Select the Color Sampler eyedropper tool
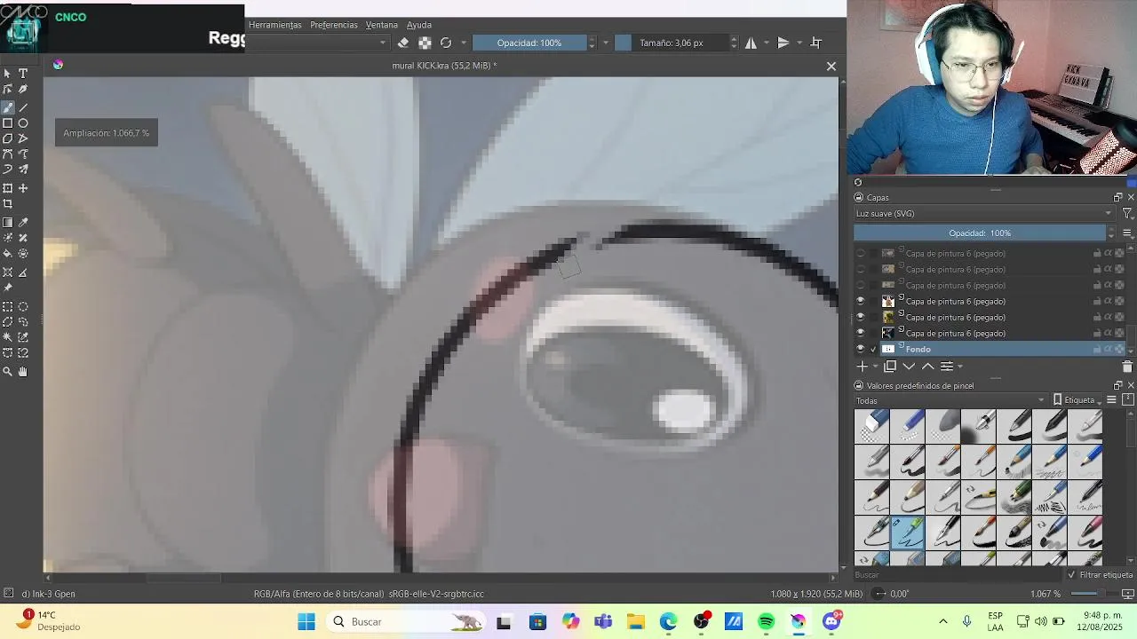Image resolution: width=1137 pixels, height=639 pixels. coord(23,223)
